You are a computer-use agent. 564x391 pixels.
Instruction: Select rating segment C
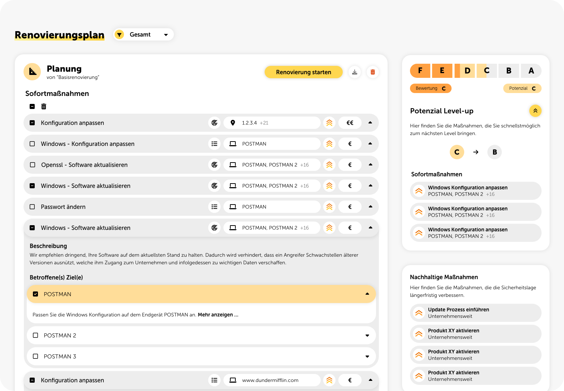click(x=487, y=71)
